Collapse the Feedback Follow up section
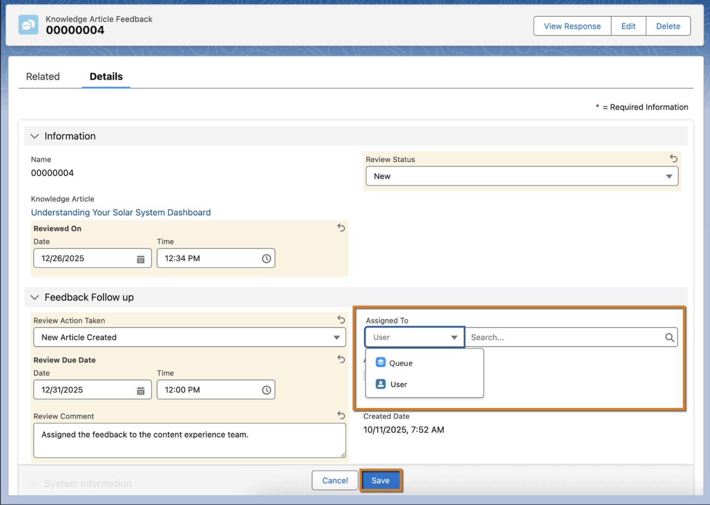 click(34, 297)
